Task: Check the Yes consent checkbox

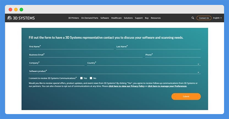Action: click(81, 78)
